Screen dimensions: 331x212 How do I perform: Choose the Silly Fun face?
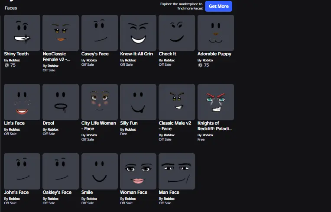(138, 102)
